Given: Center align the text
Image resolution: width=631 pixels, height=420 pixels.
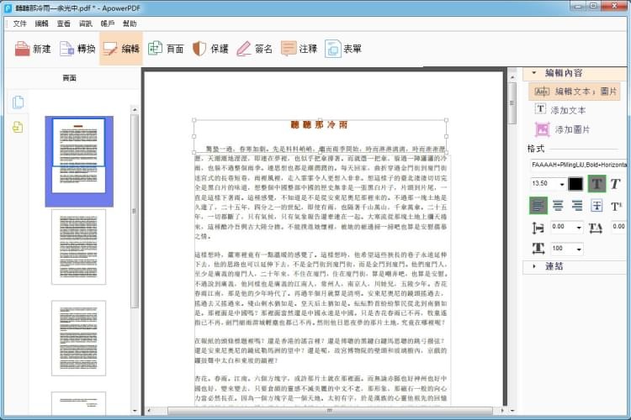Looking at the screenshot, I should pos(558,206).
